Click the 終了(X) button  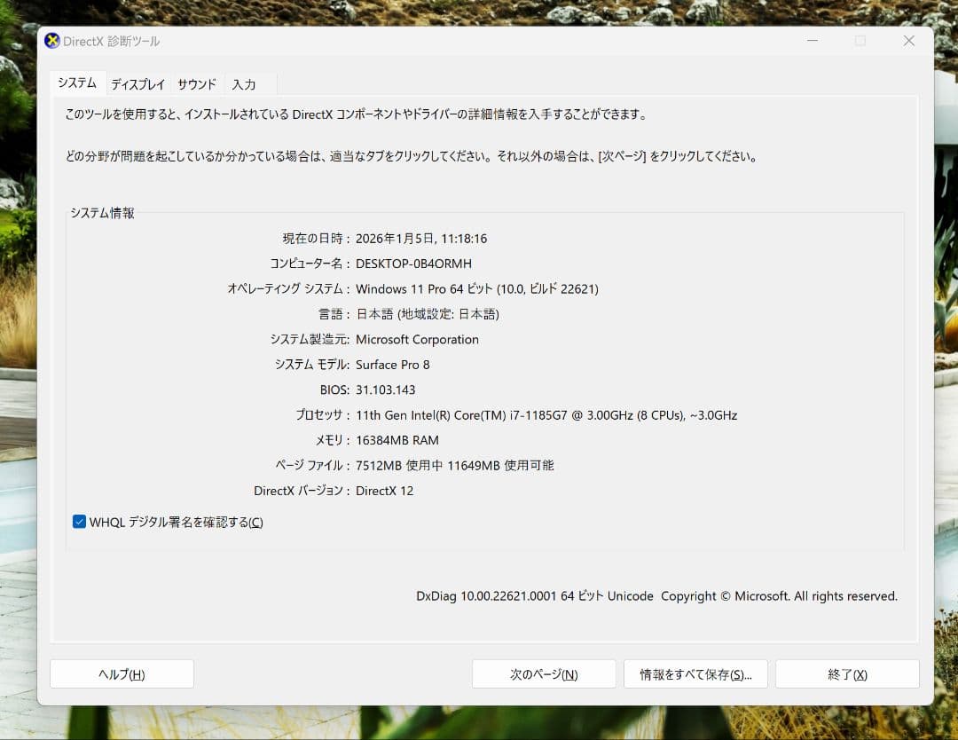coord(847,673)
